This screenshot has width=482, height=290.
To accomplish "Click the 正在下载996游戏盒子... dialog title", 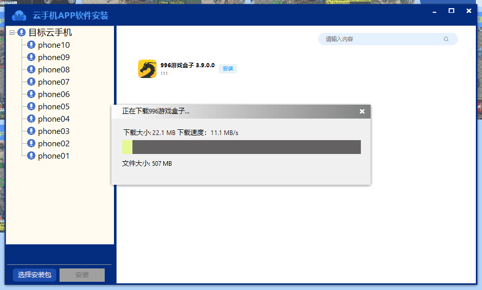I will [156, 111].
